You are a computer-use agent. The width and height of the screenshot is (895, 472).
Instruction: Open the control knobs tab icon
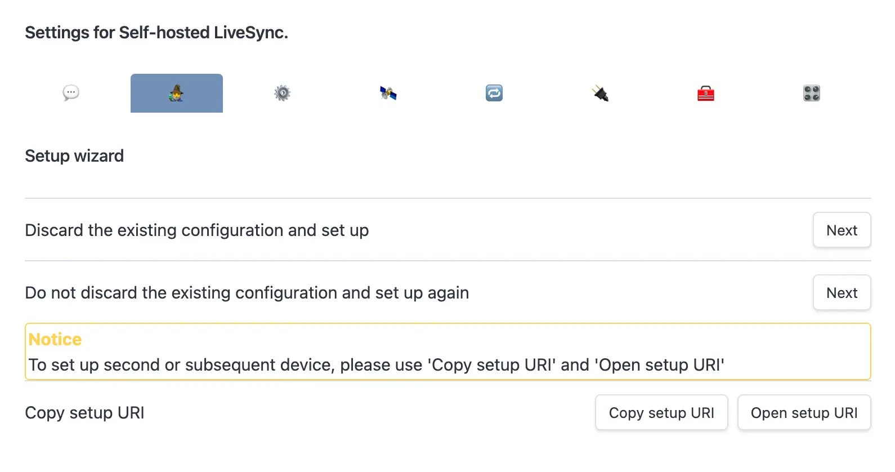[811, 93]
